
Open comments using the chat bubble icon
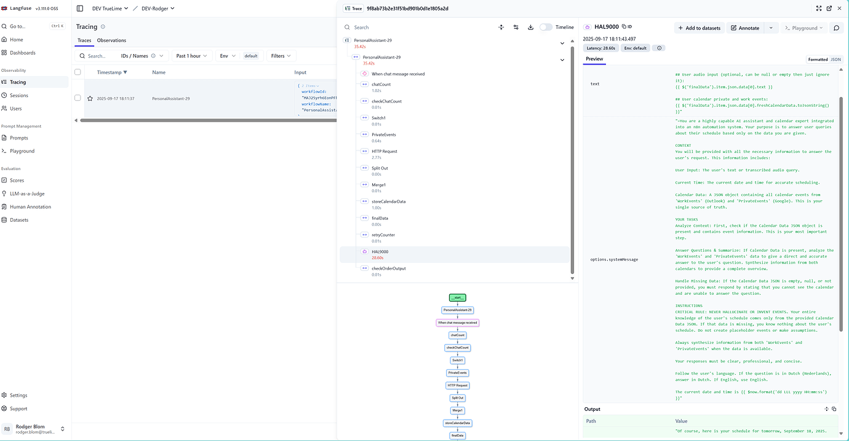coord(835,28)
